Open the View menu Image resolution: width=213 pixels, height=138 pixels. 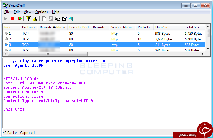27,12
